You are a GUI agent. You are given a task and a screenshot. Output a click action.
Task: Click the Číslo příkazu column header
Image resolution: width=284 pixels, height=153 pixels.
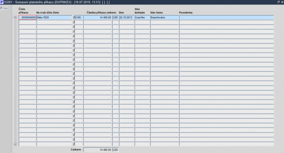(23, 11)
